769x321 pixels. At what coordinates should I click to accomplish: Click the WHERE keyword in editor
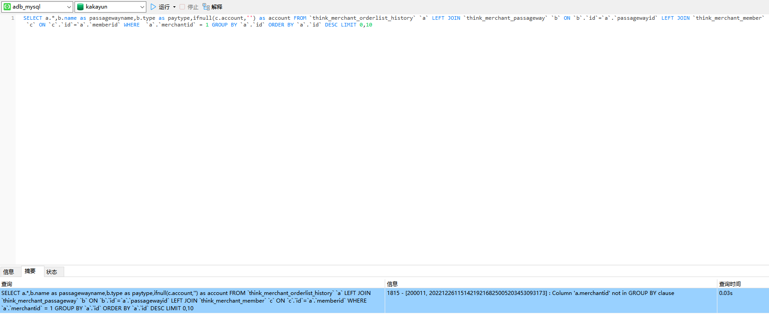(132, 25)
